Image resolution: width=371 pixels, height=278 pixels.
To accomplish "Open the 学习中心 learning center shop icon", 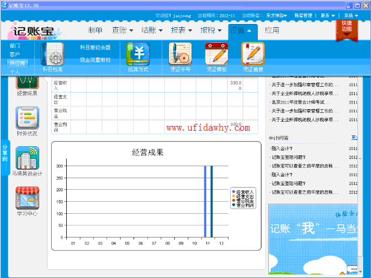I will 27,198.
